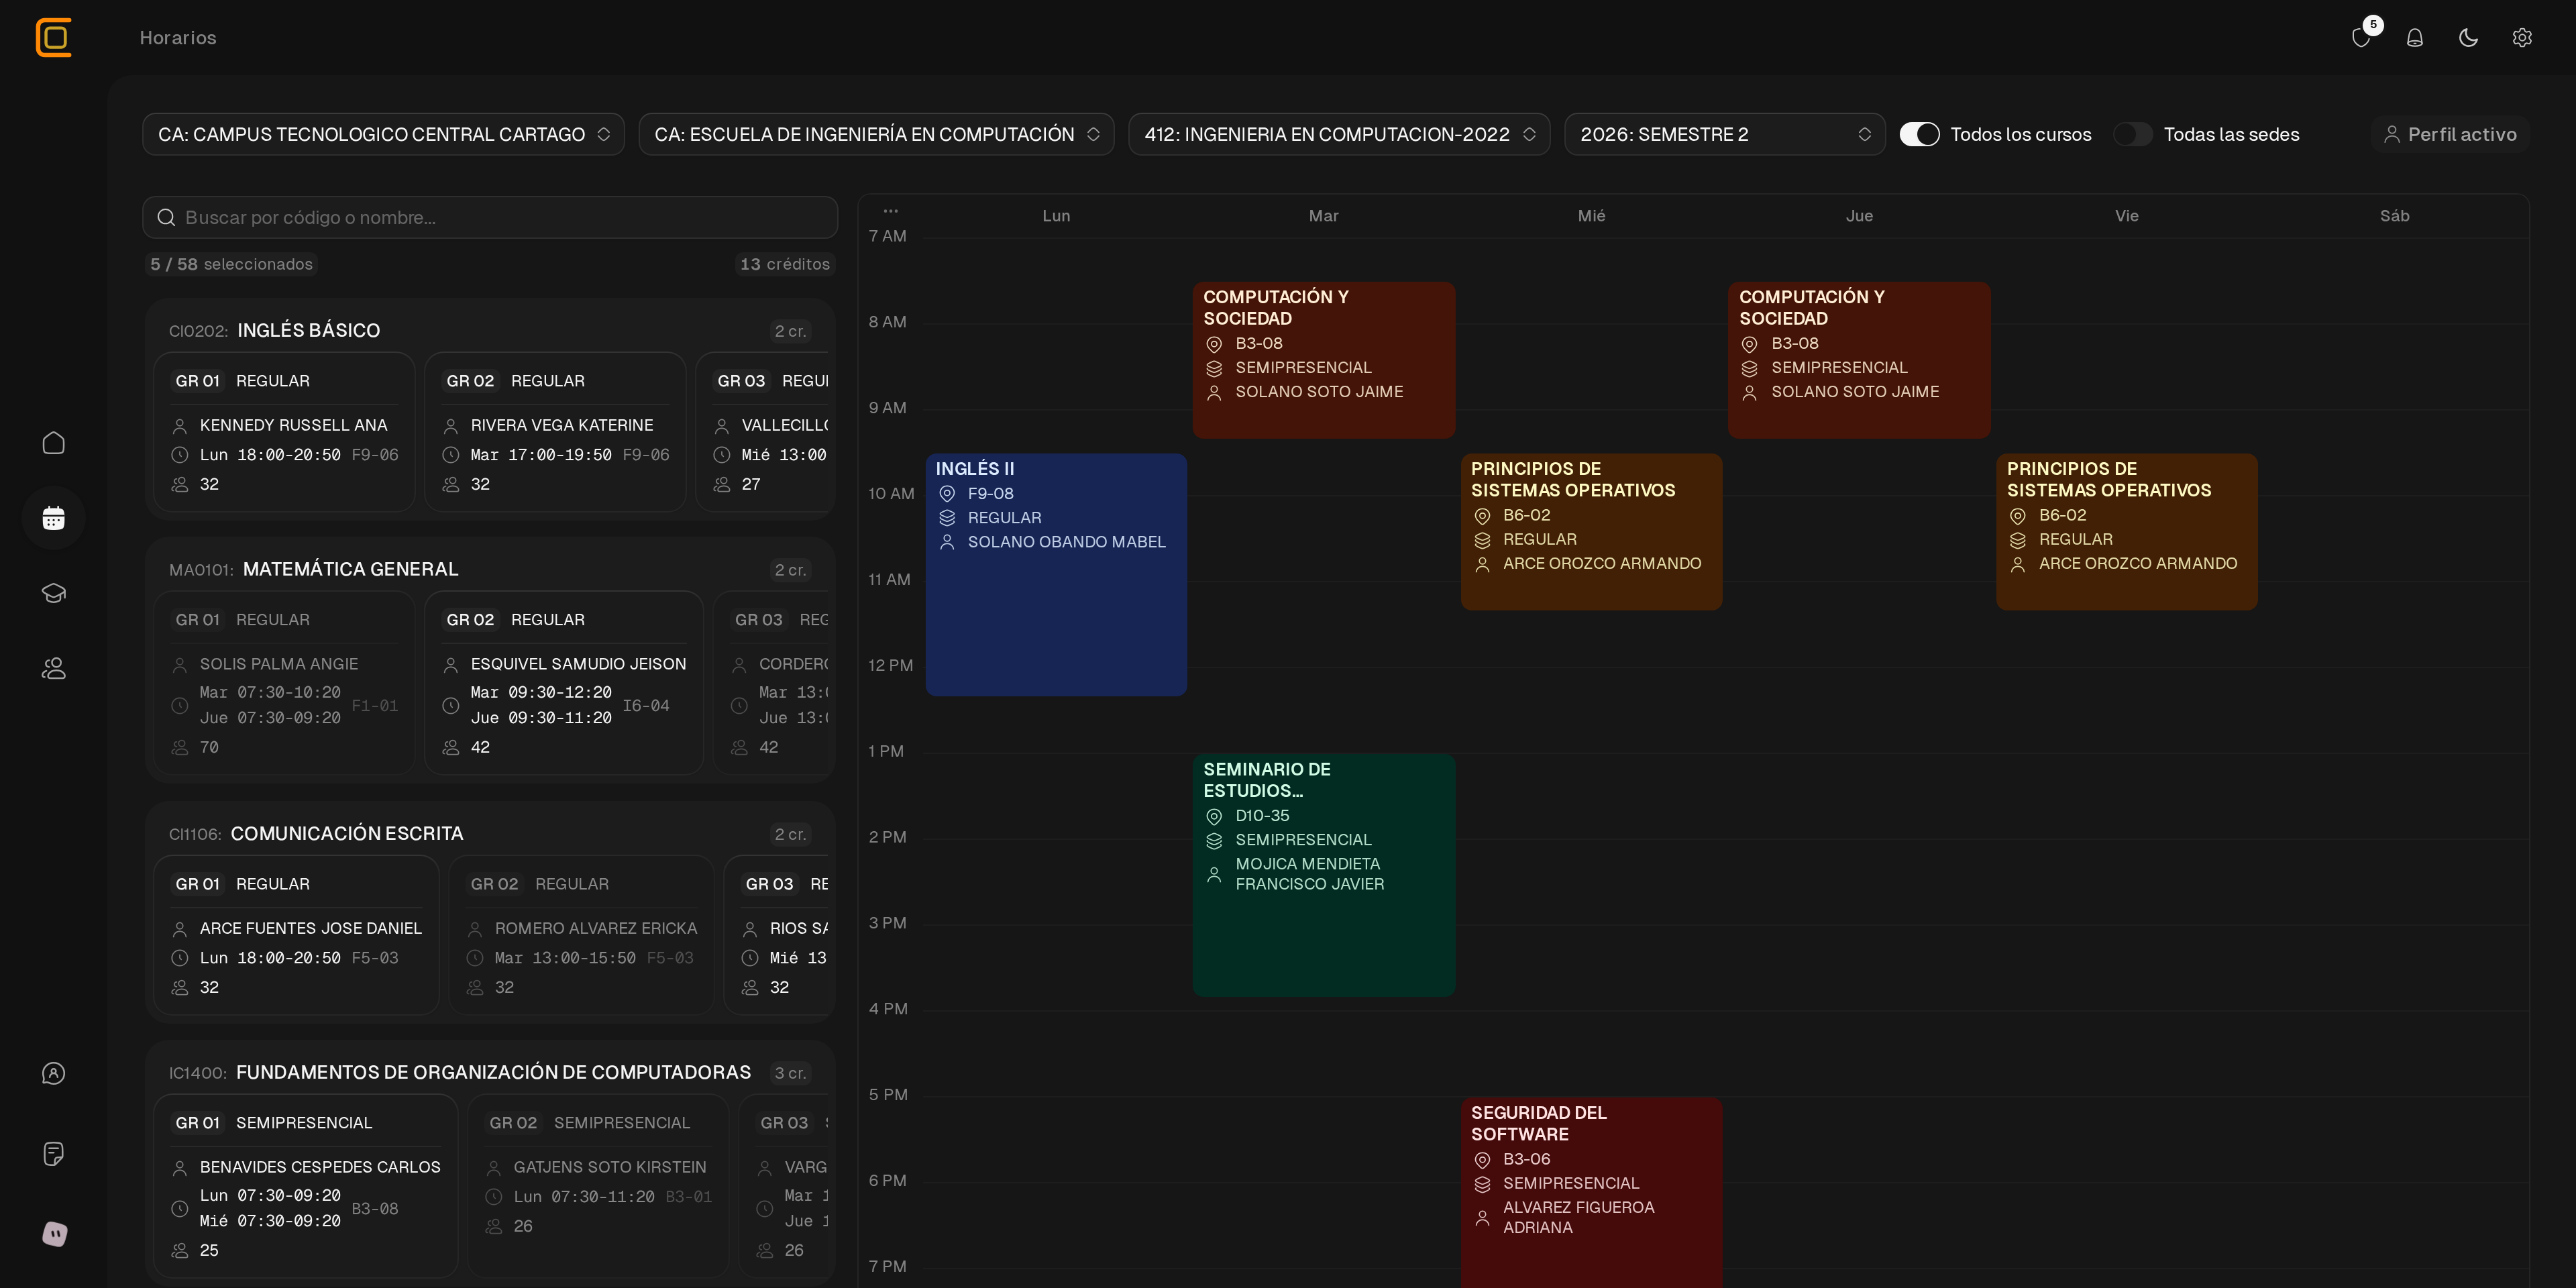Screen dimensions: 2576x1288
Task: Open the people group sidebar icon
Action: [x=54, y=668]
